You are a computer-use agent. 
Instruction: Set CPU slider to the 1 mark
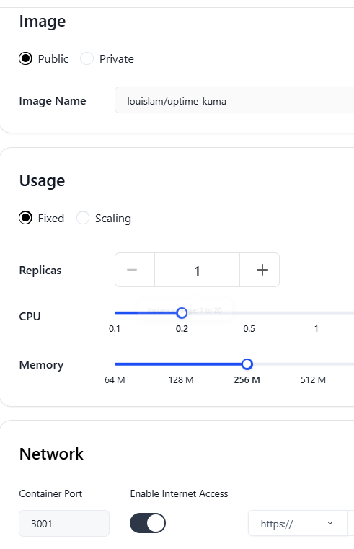click(x=317, y=313)
